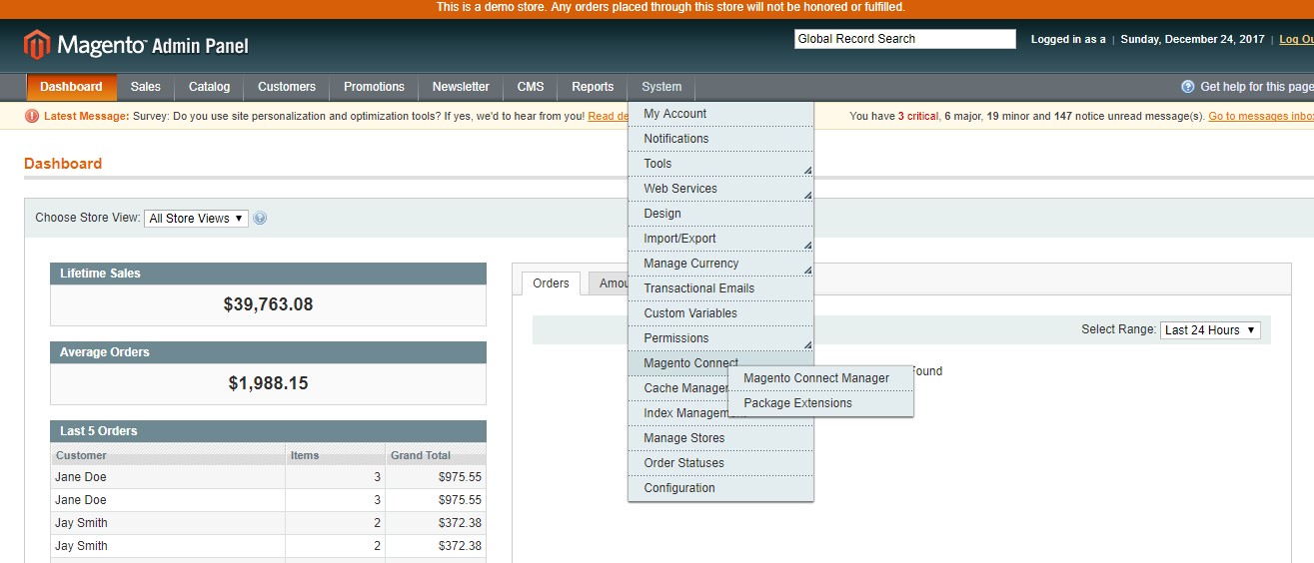Open the Customers menu
The image size is (1314, 563).
click(x=287, y=87)
